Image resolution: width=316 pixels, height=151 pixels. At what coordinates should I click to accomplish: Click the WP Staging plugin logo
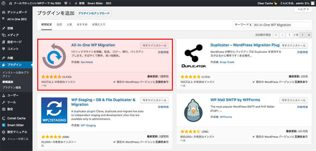(x=54, y=110)
